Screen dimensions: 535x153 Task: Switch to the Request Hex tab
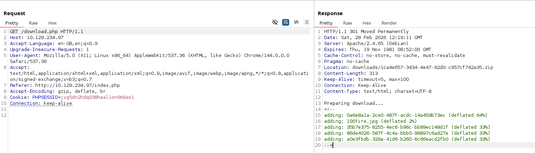tap(53, 23)
